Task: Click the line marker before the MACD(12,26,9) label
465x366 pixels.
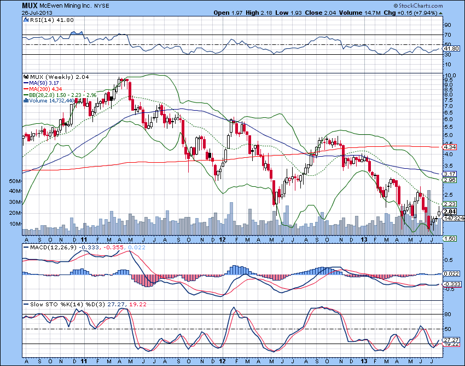Action: pos(26,247)
